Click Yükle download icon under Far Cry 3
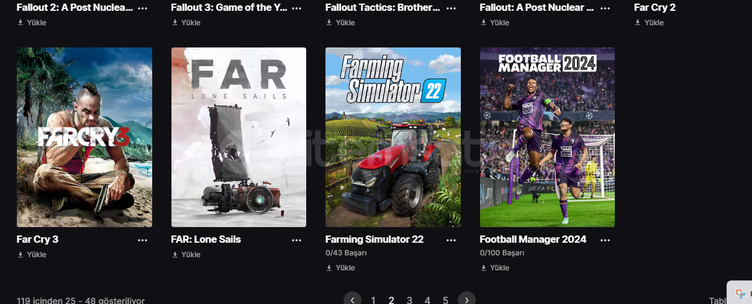Screen dimensions: 752x304 tap(20, 255)
